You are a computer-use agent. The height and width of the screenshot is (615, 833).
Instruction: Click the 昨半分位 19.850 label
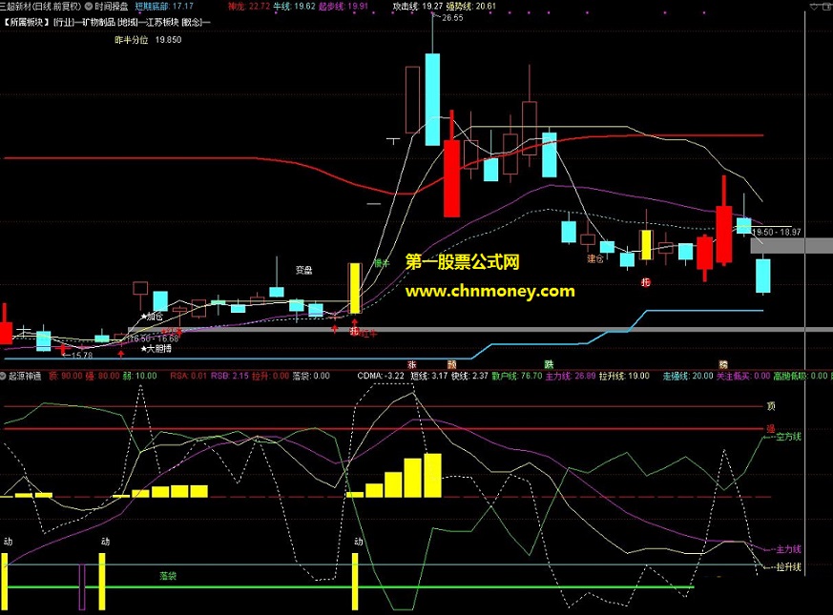[x=148, y=40]
